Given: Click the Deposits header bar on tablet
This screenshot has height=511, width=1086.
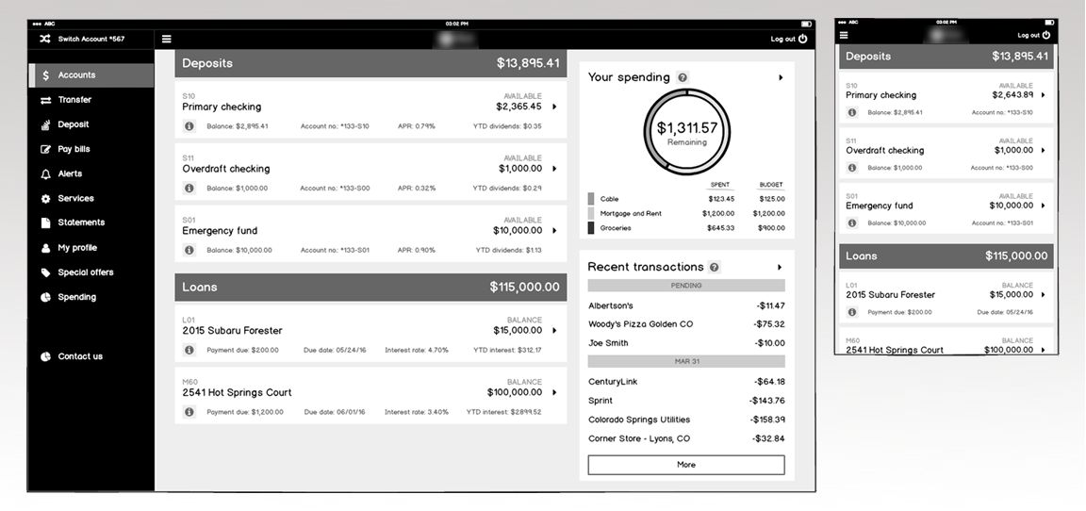Looking at the screenshot, I should coord(370,63).
